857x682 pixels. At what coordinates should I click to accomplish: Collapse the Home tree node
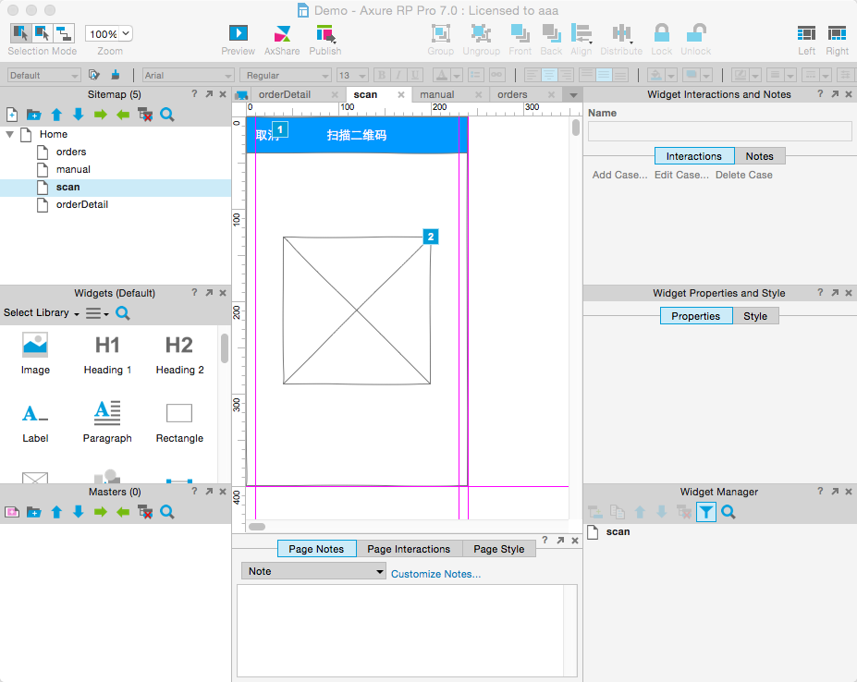pos(10,134)
